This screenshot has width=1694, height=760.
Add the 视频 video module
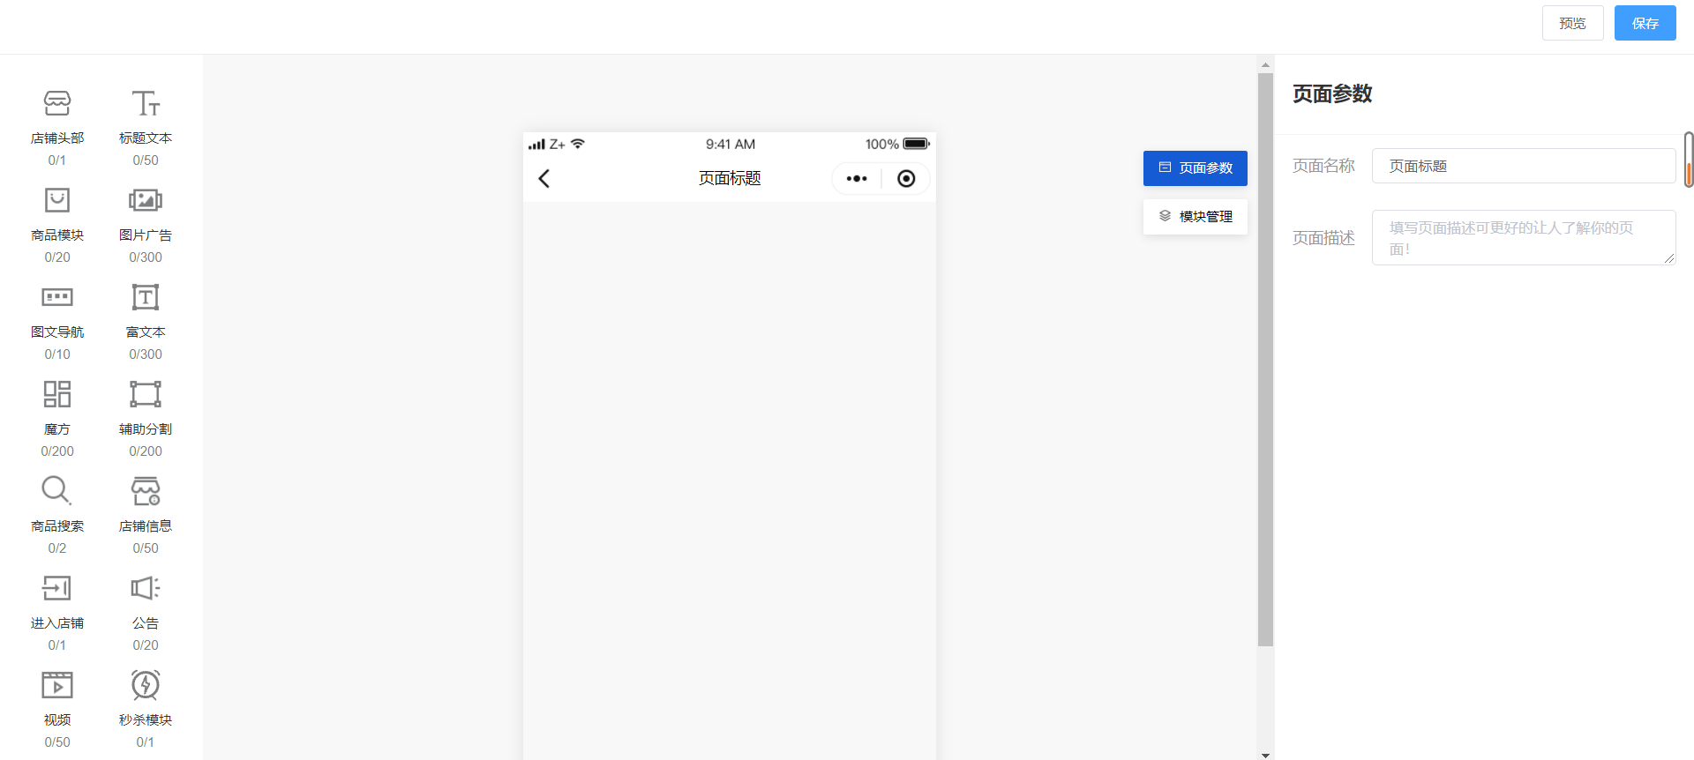[x=57, y=708]
